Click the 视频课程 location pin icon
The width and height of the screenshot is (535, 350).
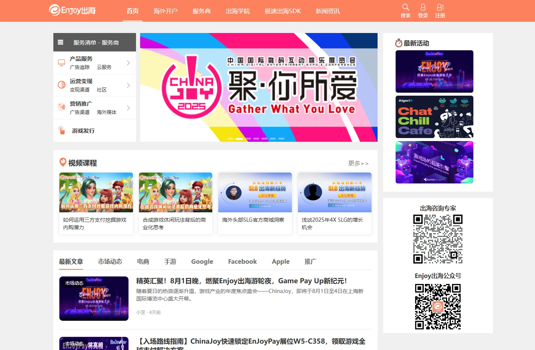click(63, 162)
